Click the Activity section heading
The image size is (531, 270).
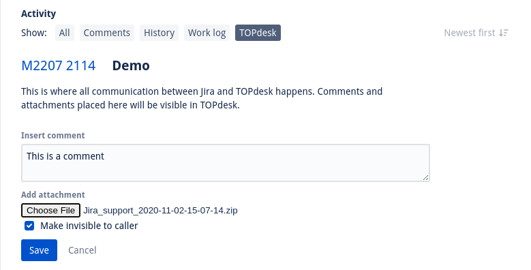click(x=39, y=14)
